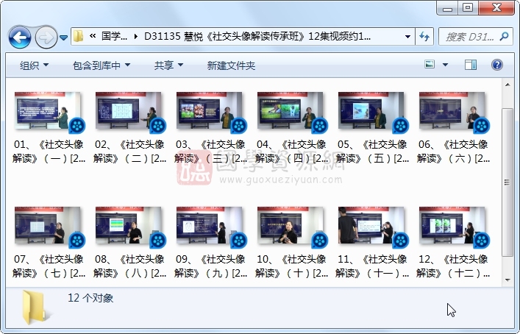Click file name text 05、《社交头像解读》（五）
The image size is (520, 334).
coord(372,152)
